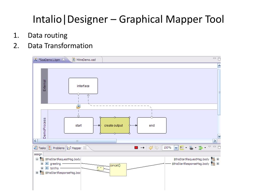Click the Tasks tab checklist icon

pyautogui.click(x=36, y=148)
